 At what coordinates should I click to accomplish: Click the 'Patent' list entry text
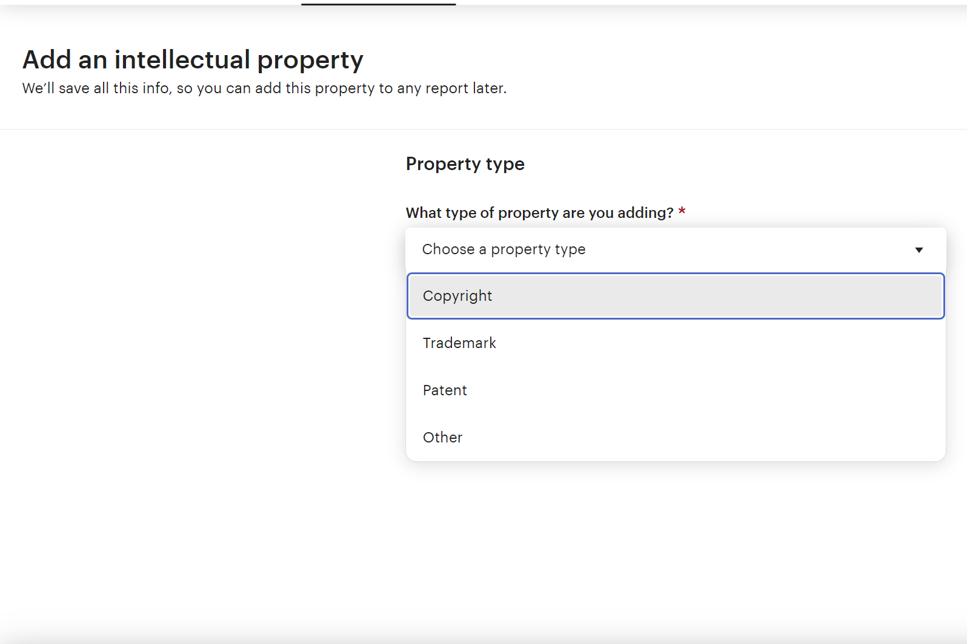pyautogui.click(x=445, y=390)
